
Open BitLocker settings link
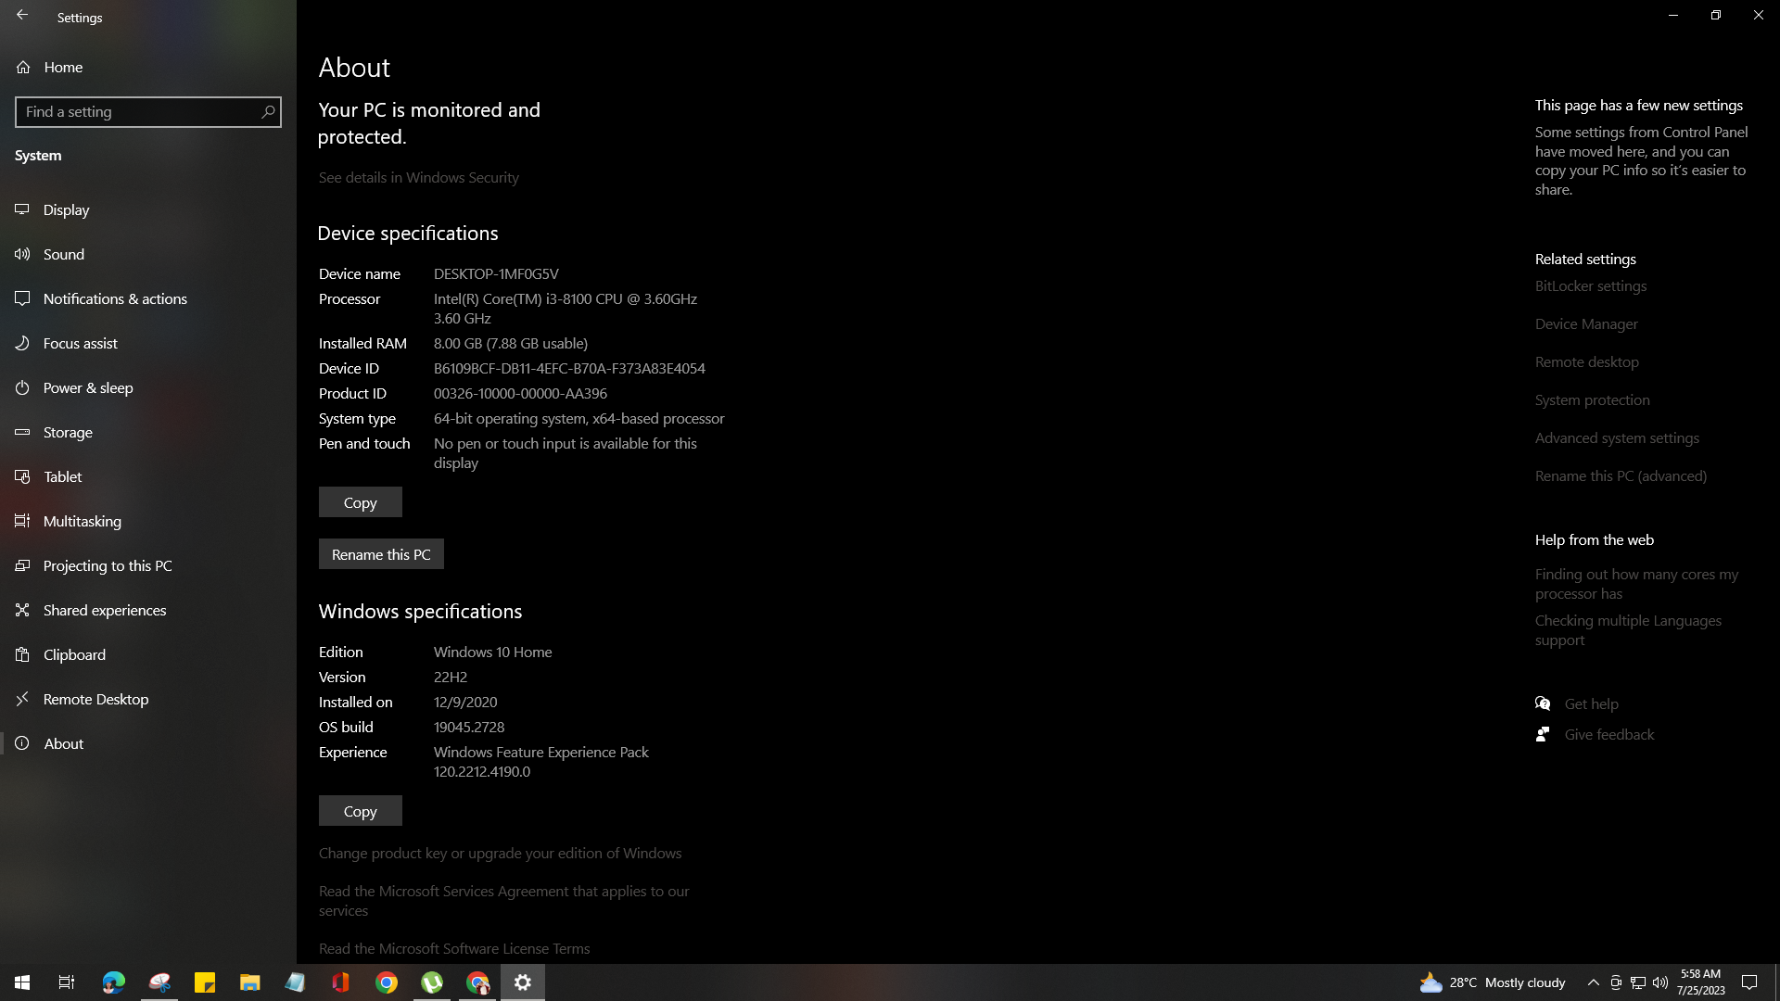point(1590,286)
